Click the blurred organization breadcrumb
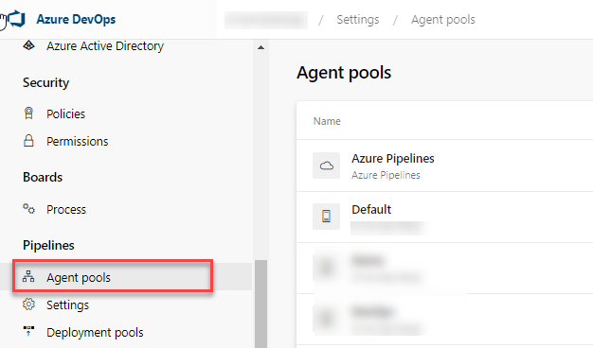 266,20
